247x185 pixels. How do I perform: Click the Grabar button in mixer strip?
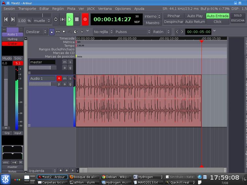pos(12,44)
